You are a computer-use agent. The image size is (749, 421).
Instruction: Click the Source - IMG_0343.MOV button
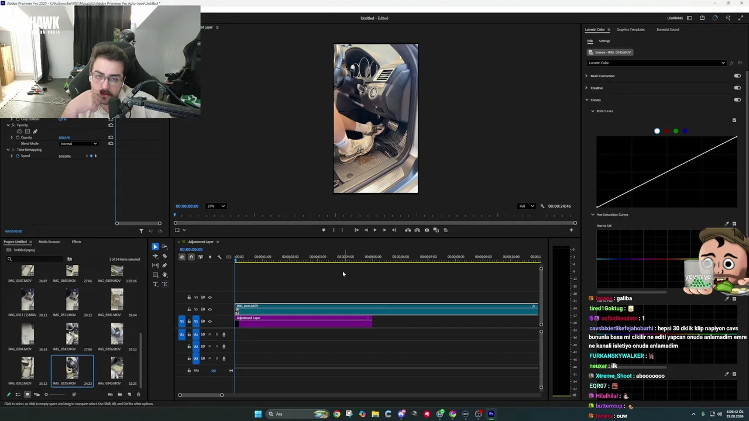(610, 52)
